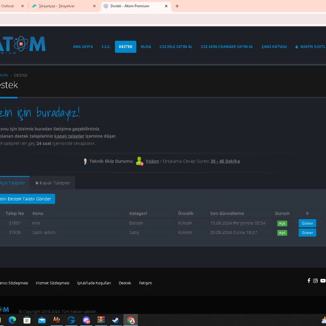
Task: Click the Durum column header
Action: pos(282,214)
